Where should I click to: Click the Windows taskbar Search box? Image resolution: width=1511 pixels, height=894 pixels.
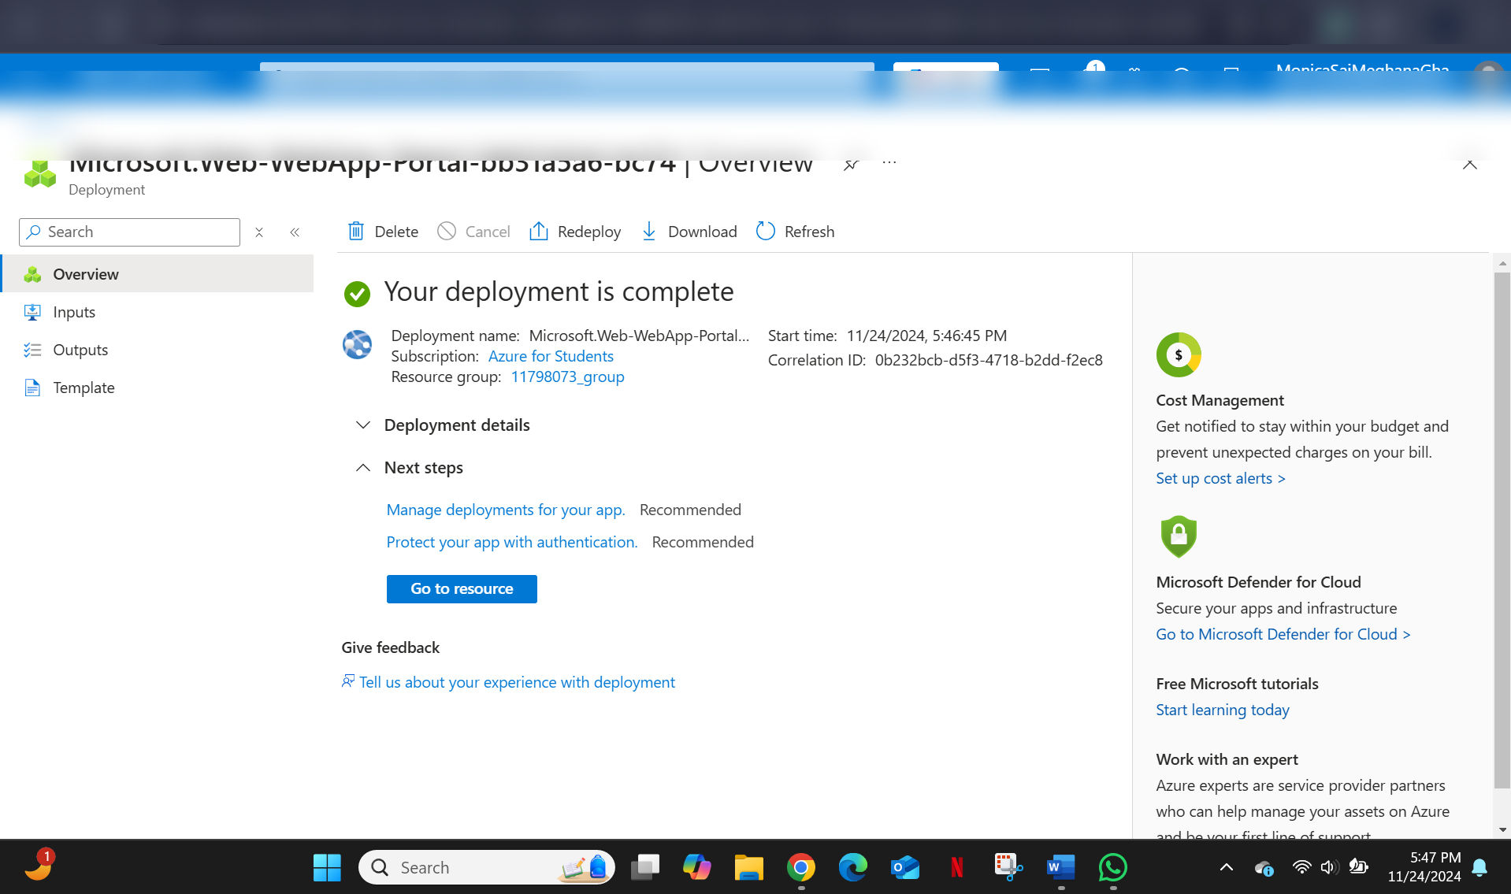pos(487,867)
